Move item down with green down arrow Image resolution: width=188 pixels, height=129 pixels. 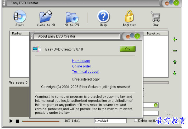[175, 73]
